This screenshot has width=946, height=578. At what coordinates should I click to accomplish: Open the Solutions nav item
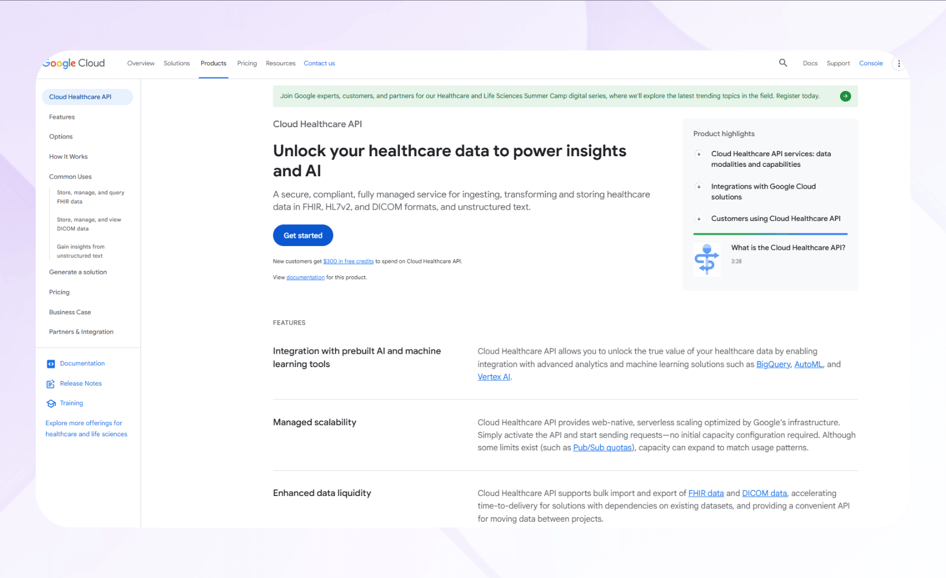pos(177,64)
